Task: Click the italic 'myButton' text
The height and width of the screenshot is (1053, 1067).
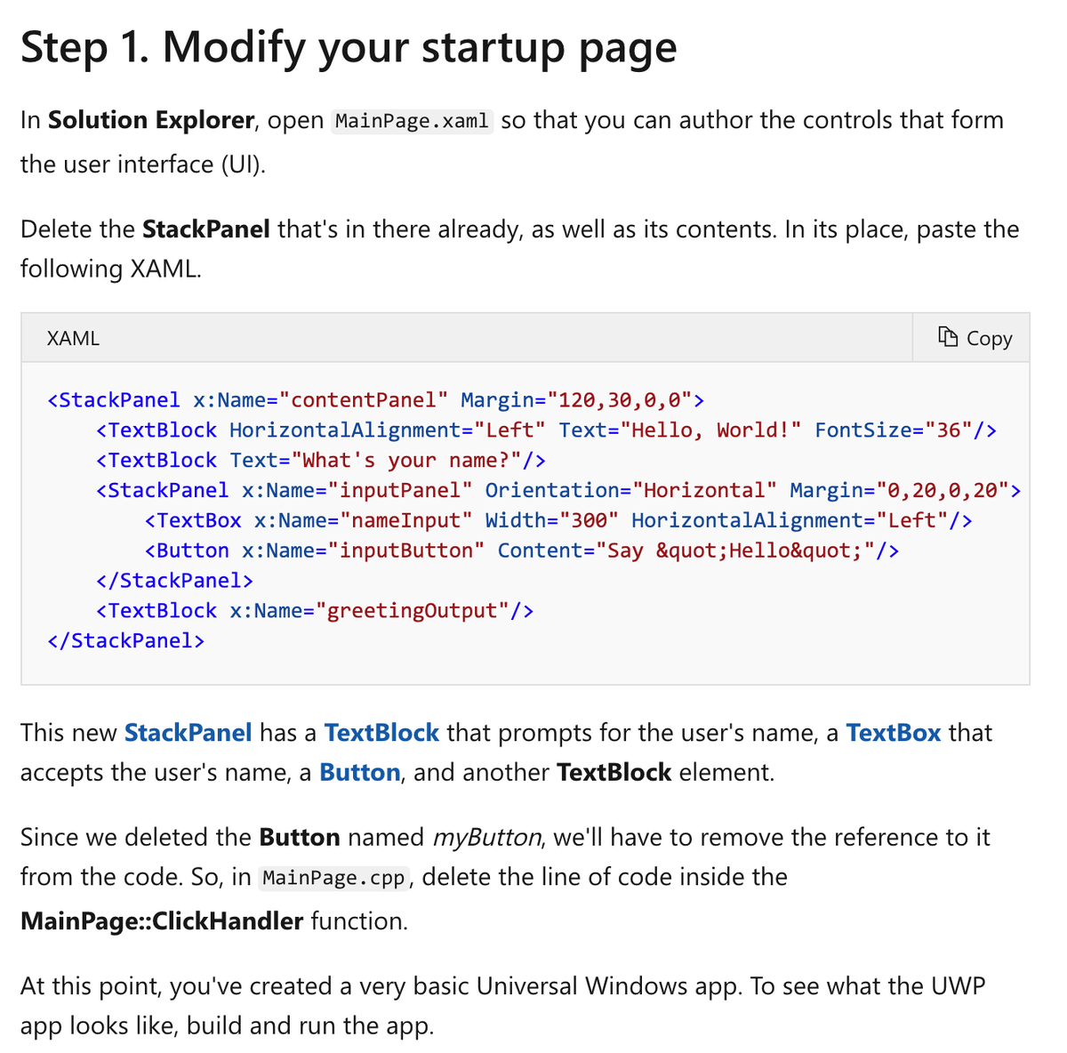Action: point(487,838)
